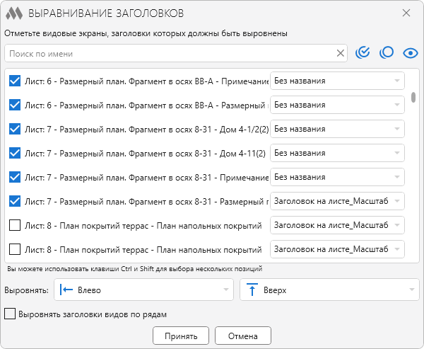
Task: Click the ModPlus logo in title bar
Action: tap(14, 13)
